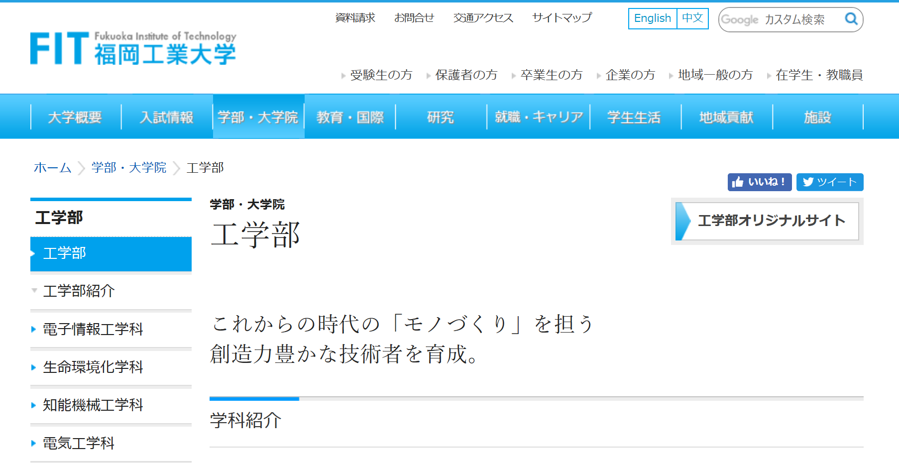899x463 pixels.
Task: Click the 工学部 breadcrumb current page text
Action: pyautogui.click(x=205, y=168)
